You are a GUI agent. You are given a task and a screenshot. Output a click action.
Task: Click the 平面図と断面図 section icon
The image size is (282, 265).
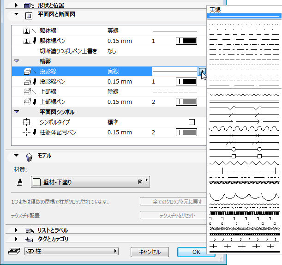tap(29, 16)
